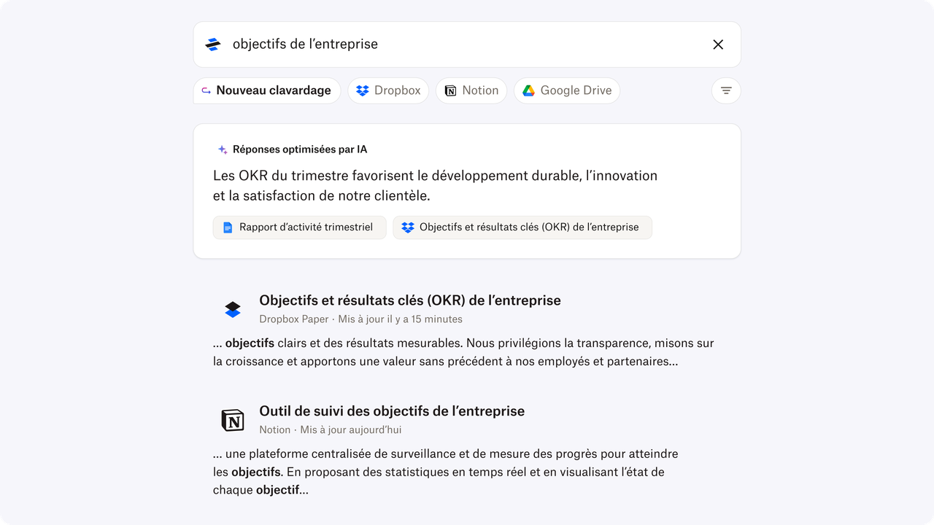Click the Google Drive triangle icon
Viewport: 934px width, 525px height.
click(529, 90)
